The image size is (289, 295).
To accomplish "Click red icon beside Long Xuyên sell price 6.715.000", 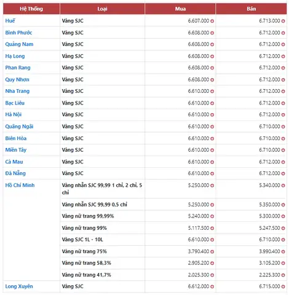I will coord(283,287).
